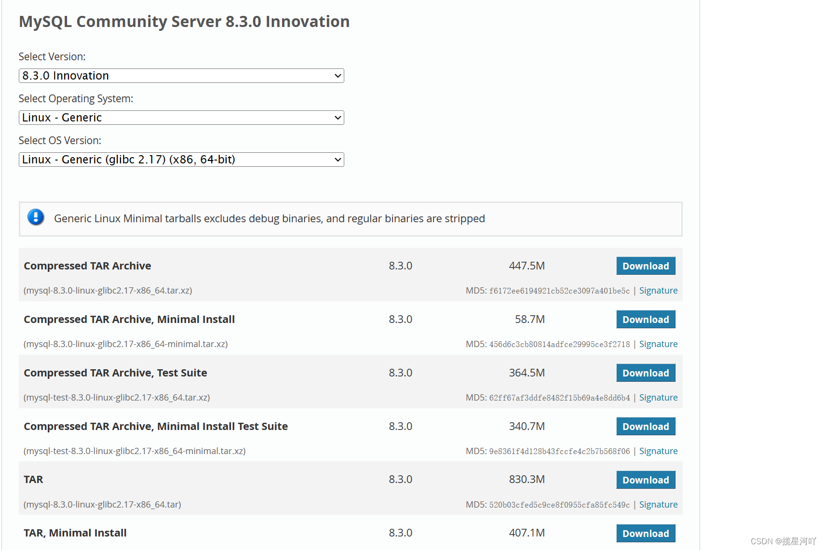The height and width of the screenshot is (550, 824).
Task: Select the filename mysql-test-8.3.0-linux-glibc2.17-x86_64-minimal.tar.xz
Action: click(135, 451)
